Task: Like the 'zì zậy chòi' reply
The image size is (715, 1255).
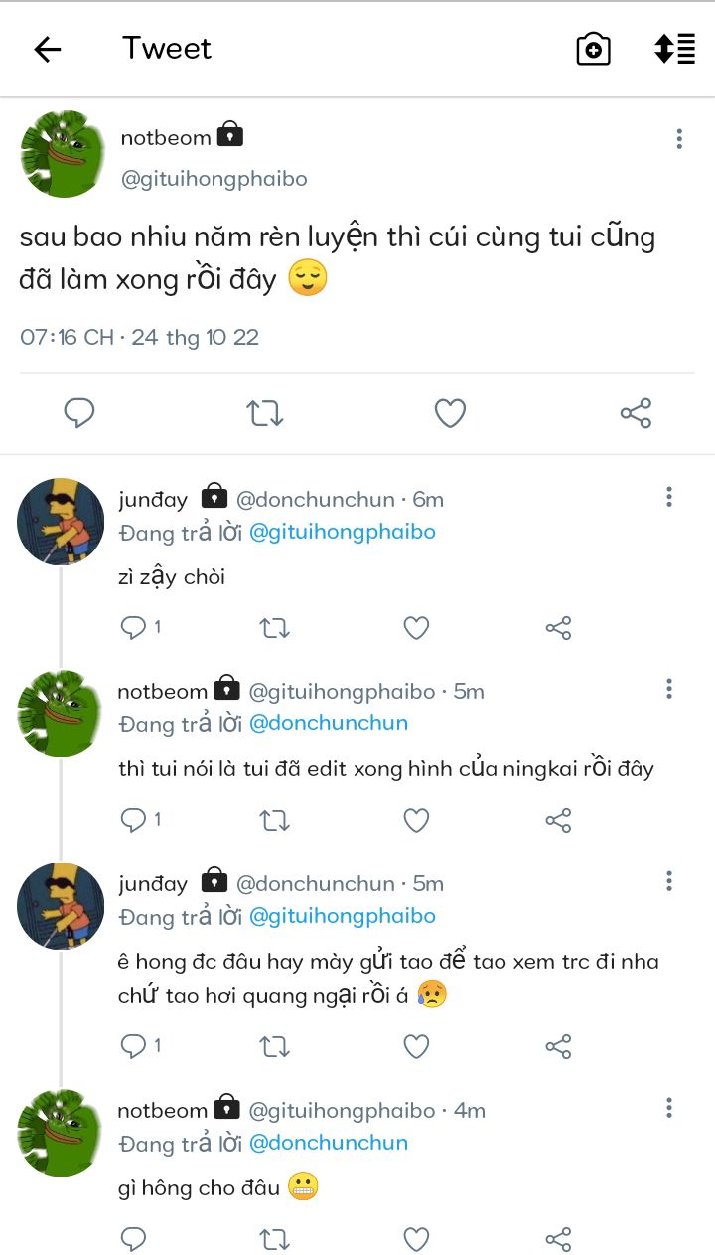Action: tap(416, 627)
